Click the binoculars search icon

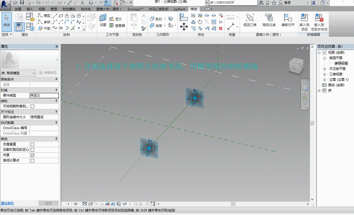coord(261,3)
